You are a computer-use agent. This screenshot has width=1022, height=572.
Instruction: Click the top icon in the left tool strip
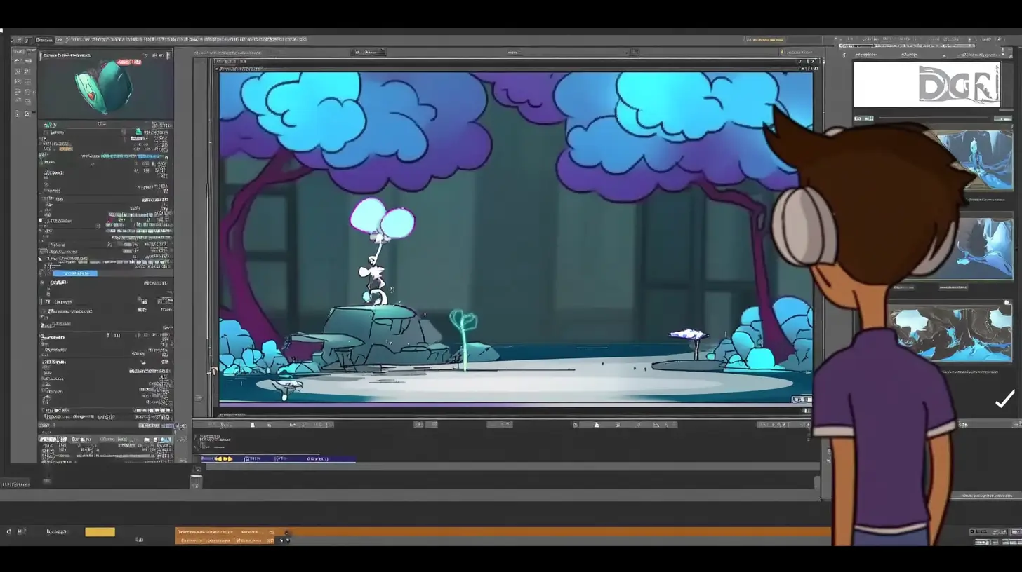18,53
